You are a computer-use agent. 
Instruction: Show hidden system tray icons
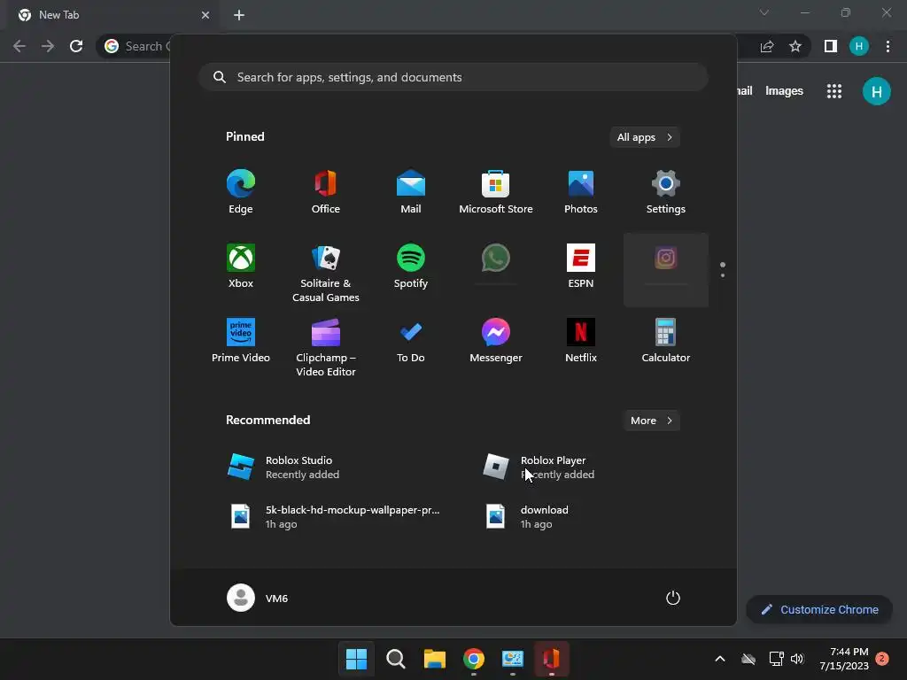tap(720, 659)
